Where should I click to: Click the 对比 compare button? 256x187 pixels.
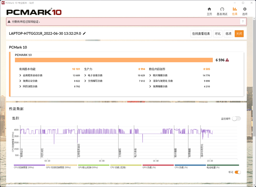[218, 34]
